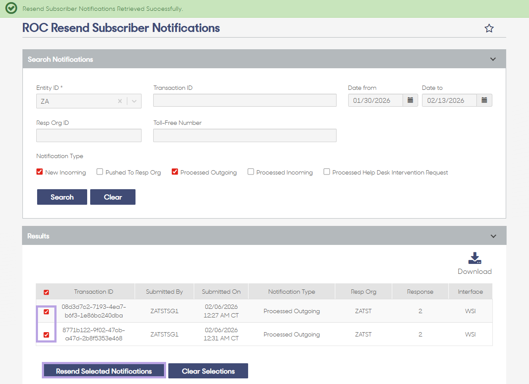Click the Clear button

pos(113,197)
